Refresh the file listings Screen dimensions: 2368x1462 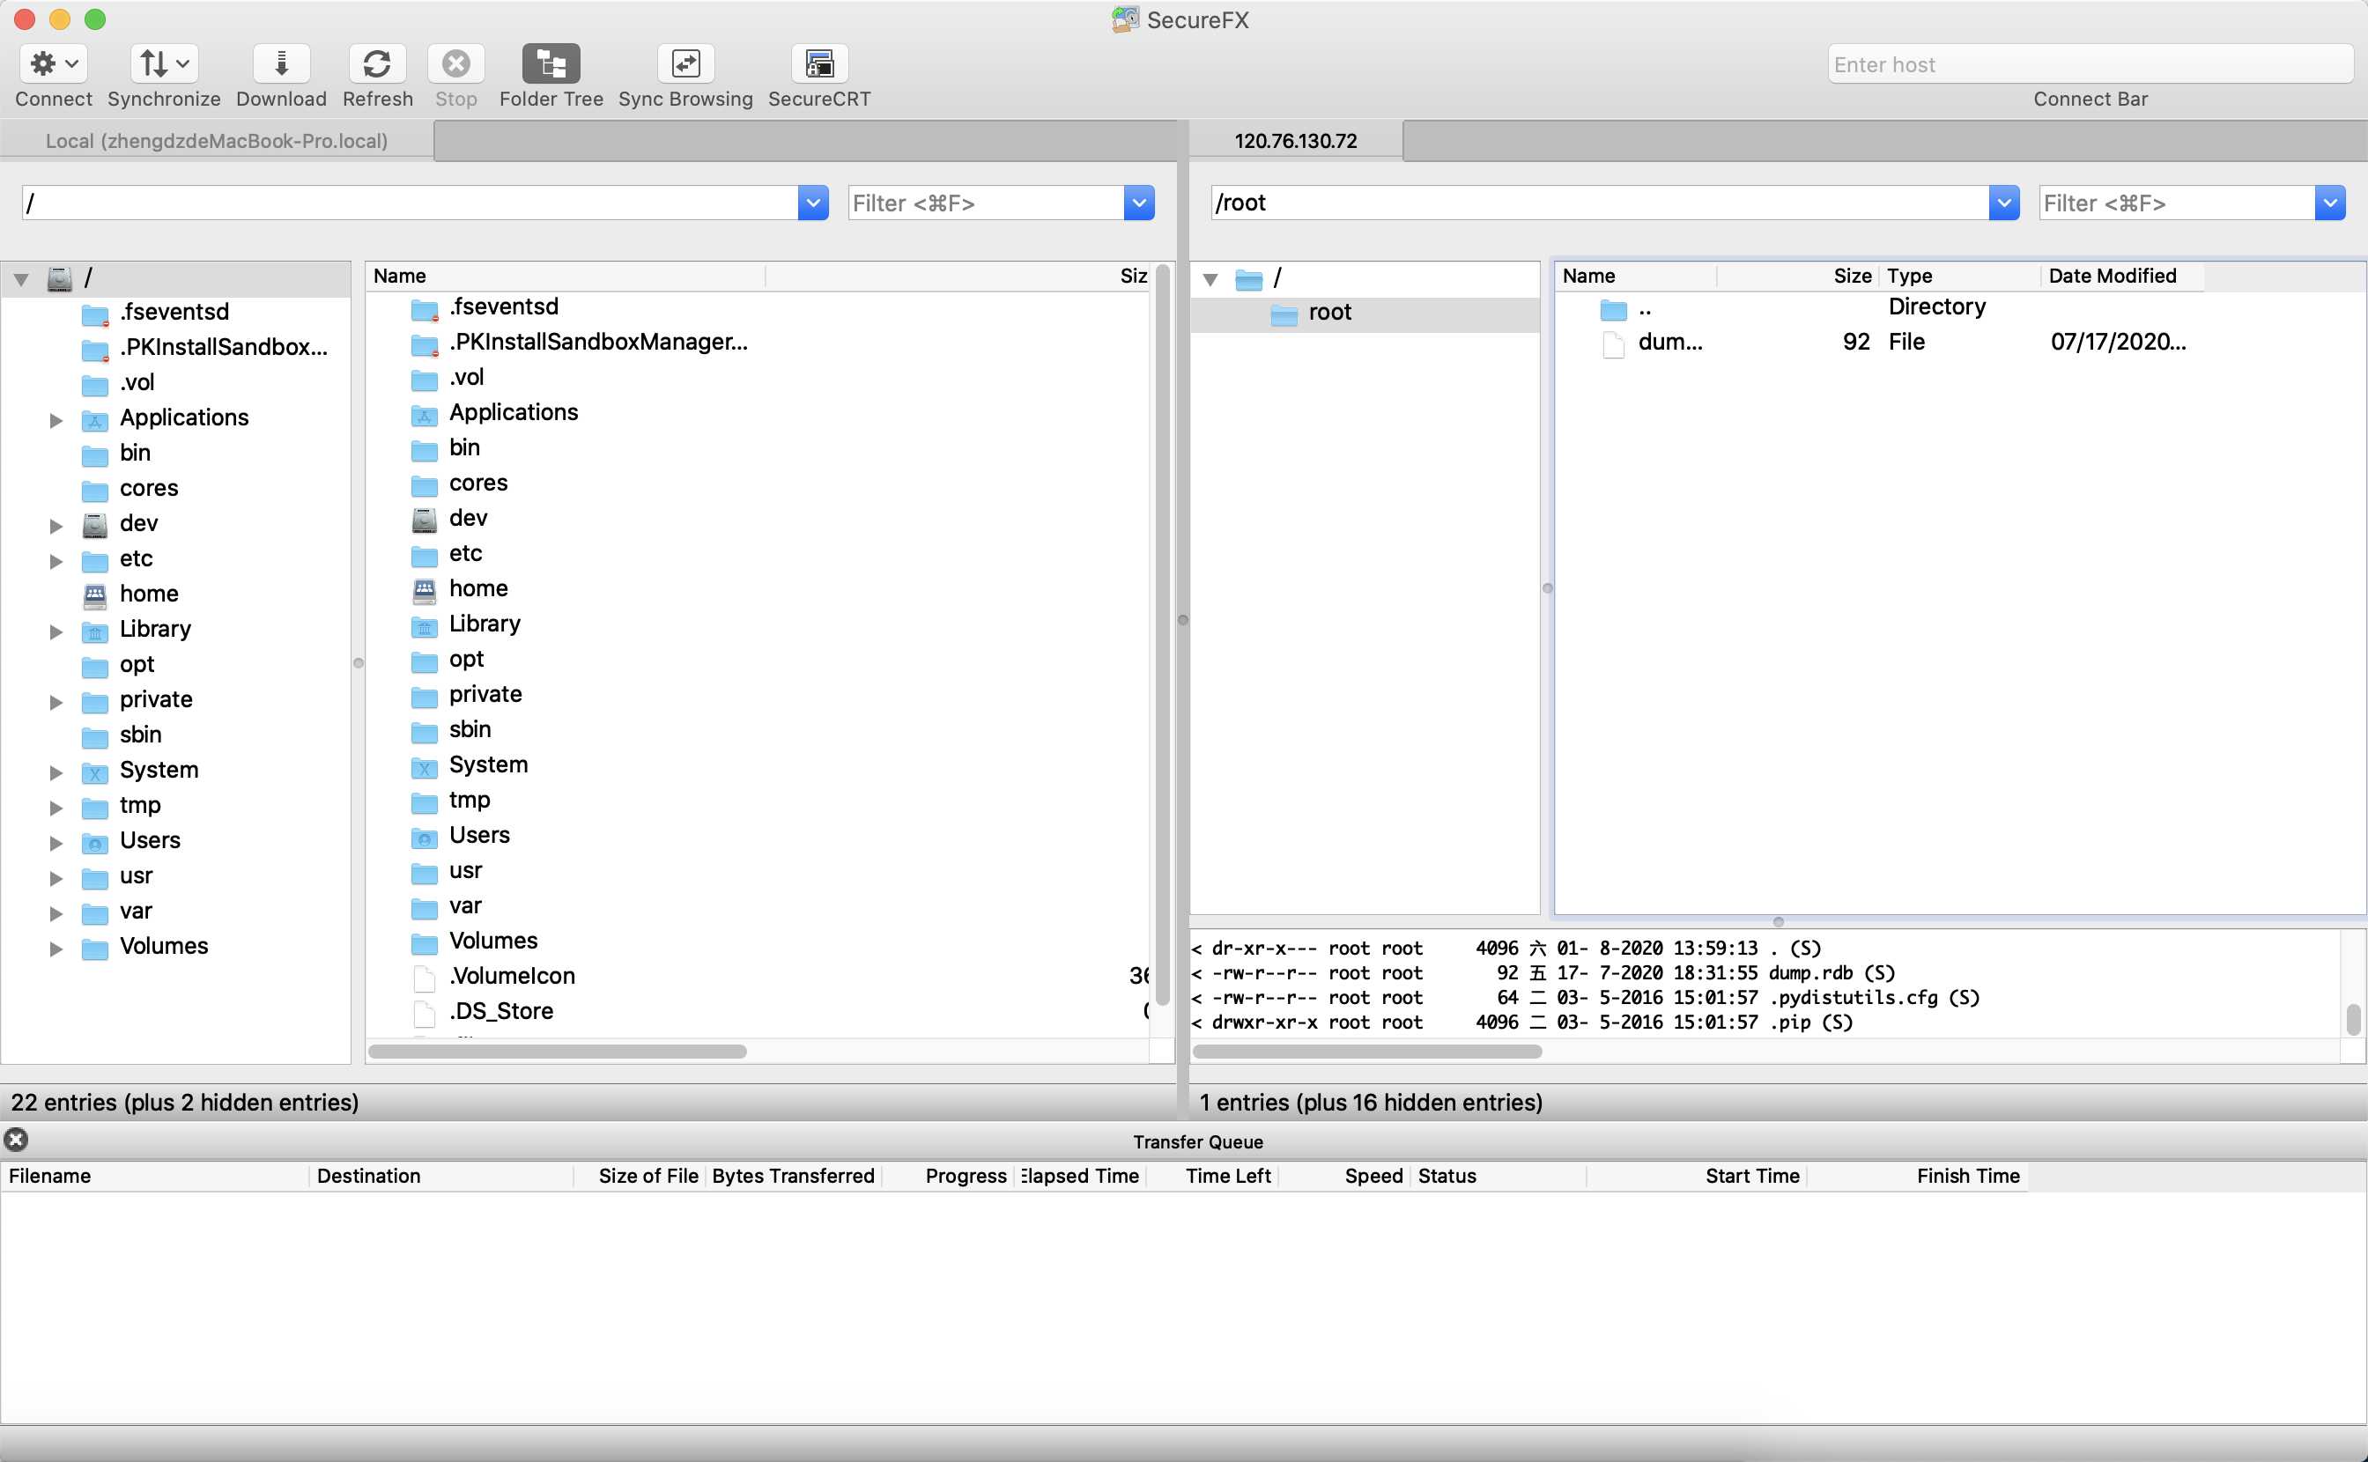[377, 63]
